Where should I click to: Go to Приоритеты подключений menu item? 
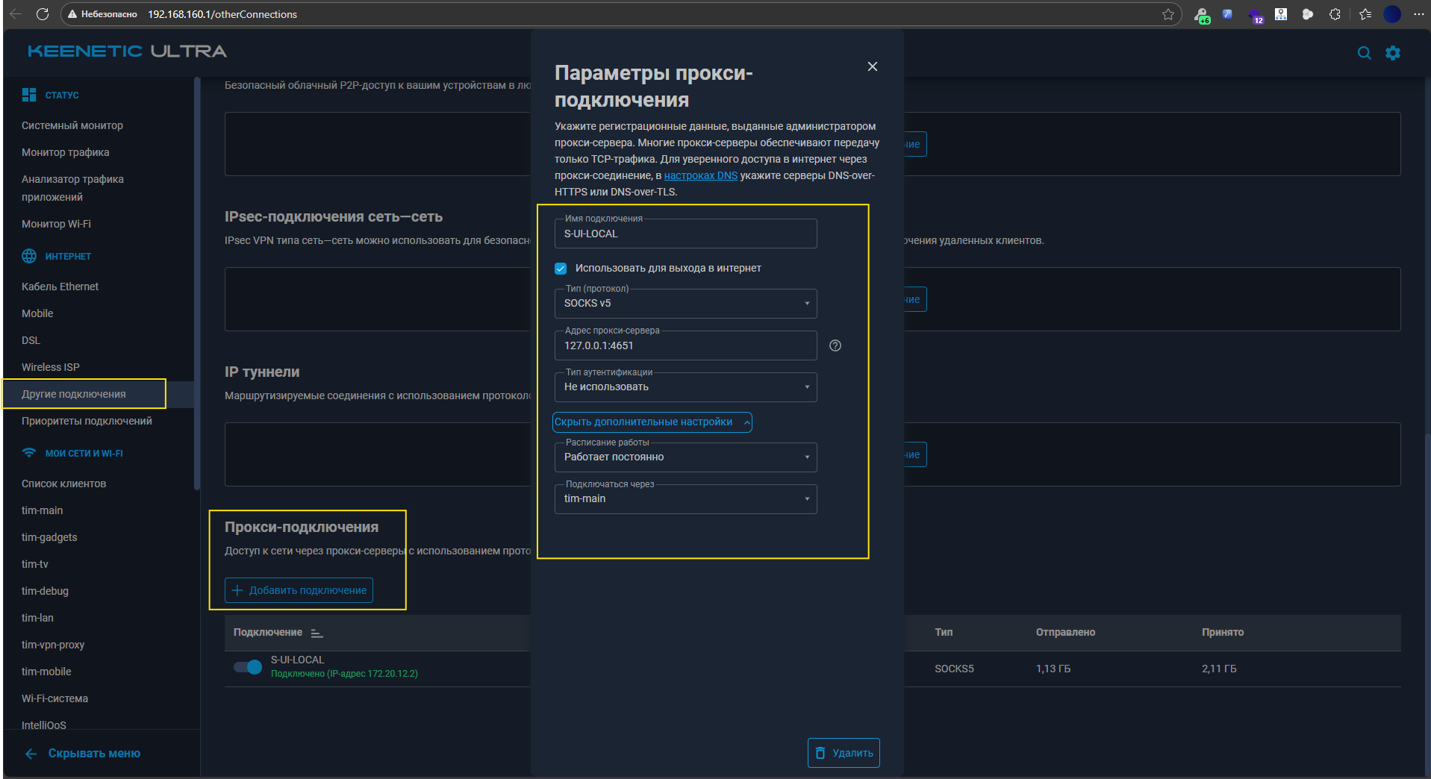pyautogui.click(x=87, y=421)
